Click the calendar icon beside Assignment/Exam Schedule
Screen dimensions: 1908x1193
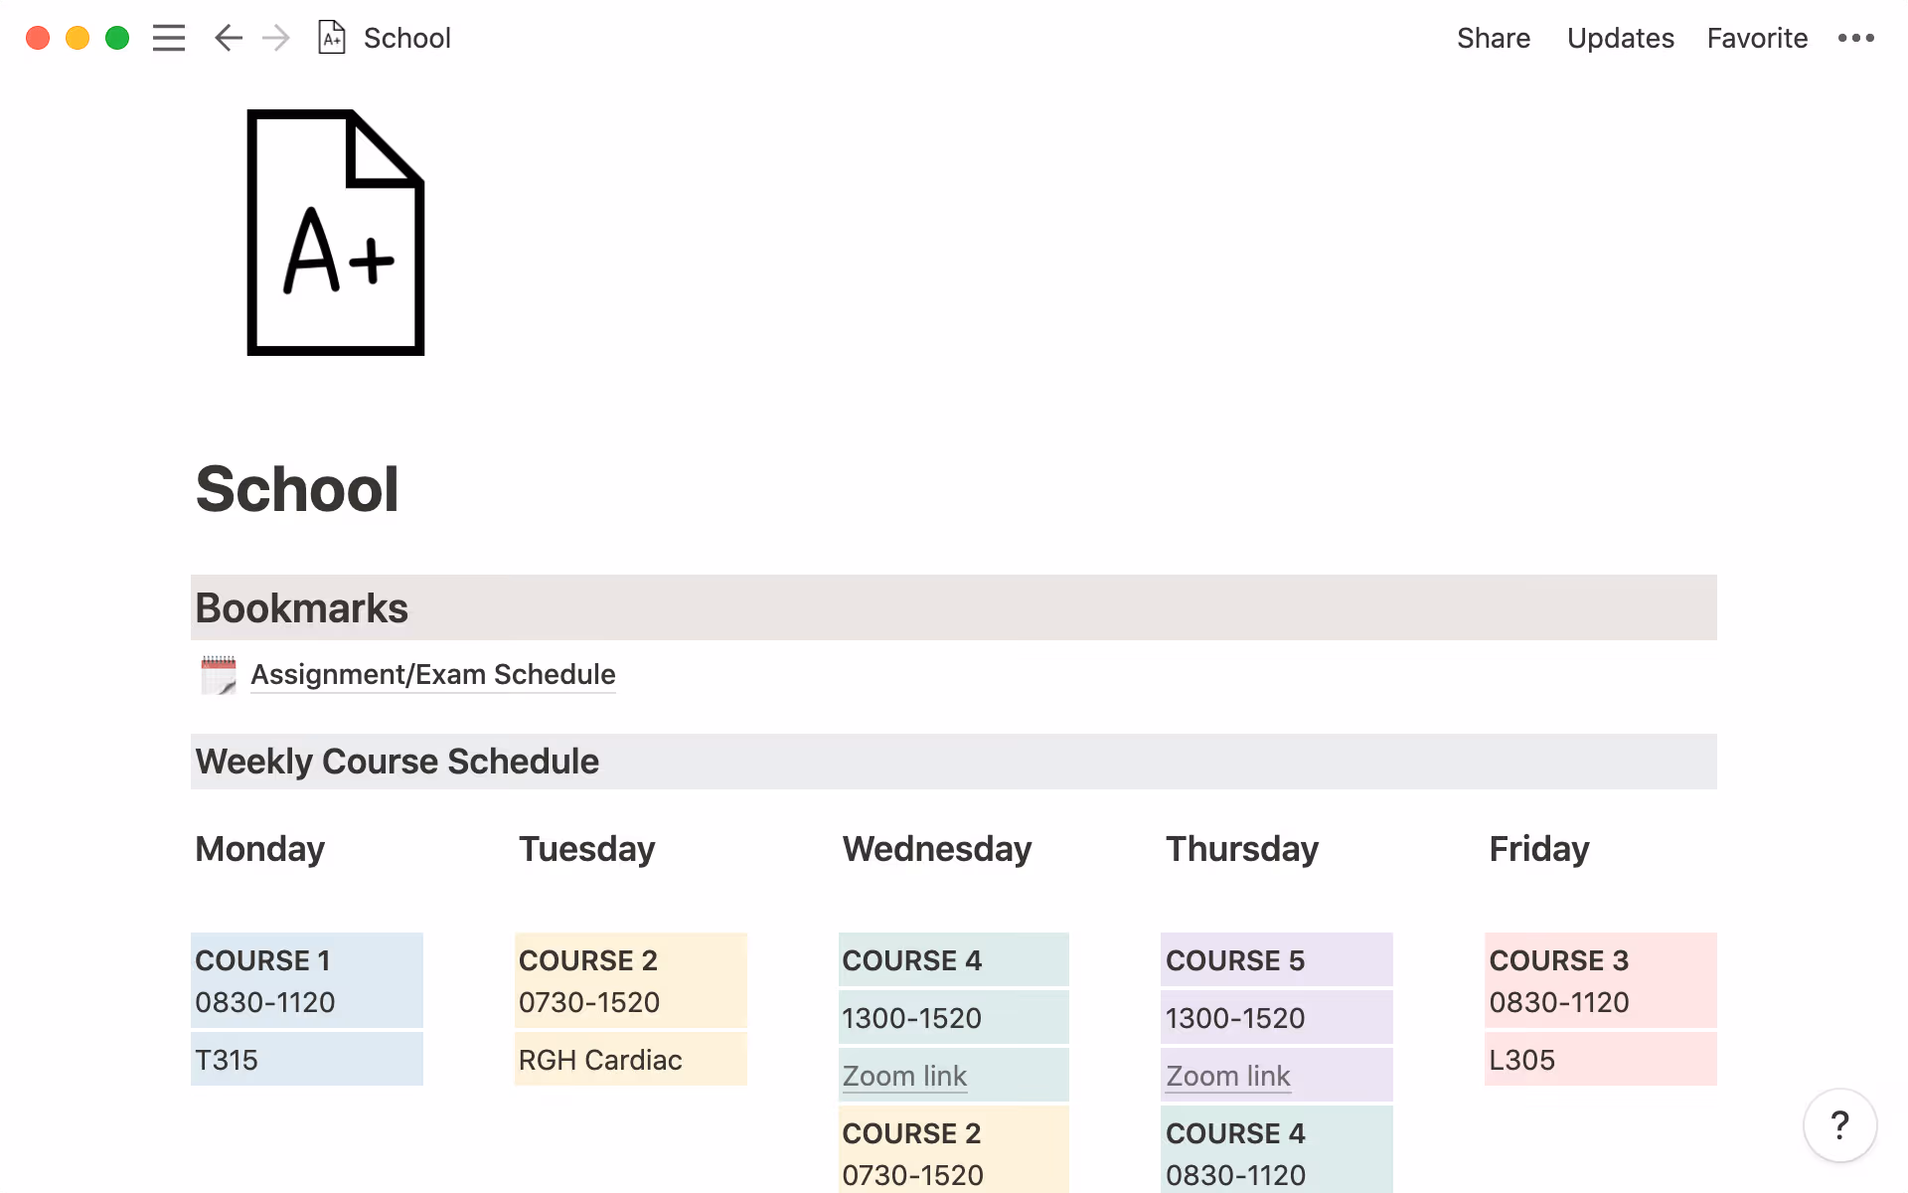point(219,675)
